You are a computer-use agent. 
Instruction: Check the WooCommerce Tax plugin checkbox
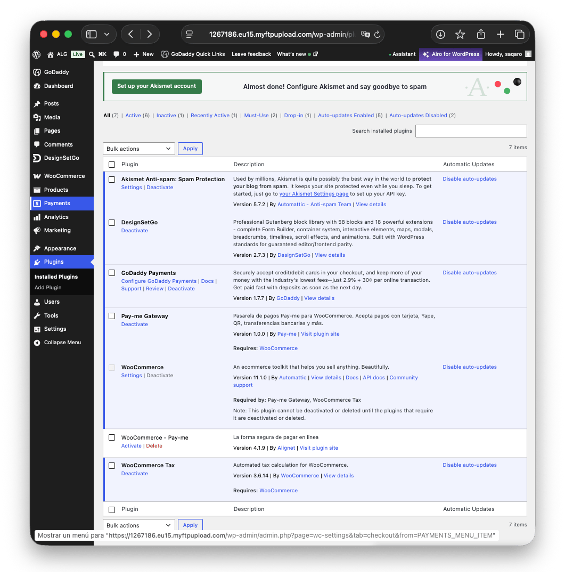pos(112,466)
